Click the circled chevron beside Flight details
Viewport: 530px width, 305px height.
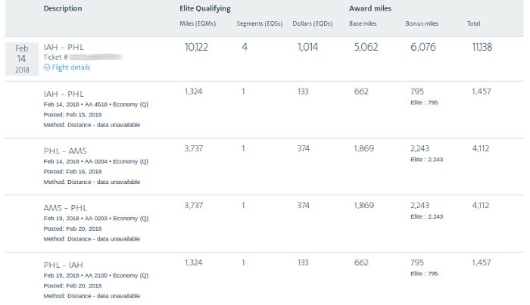47,67
